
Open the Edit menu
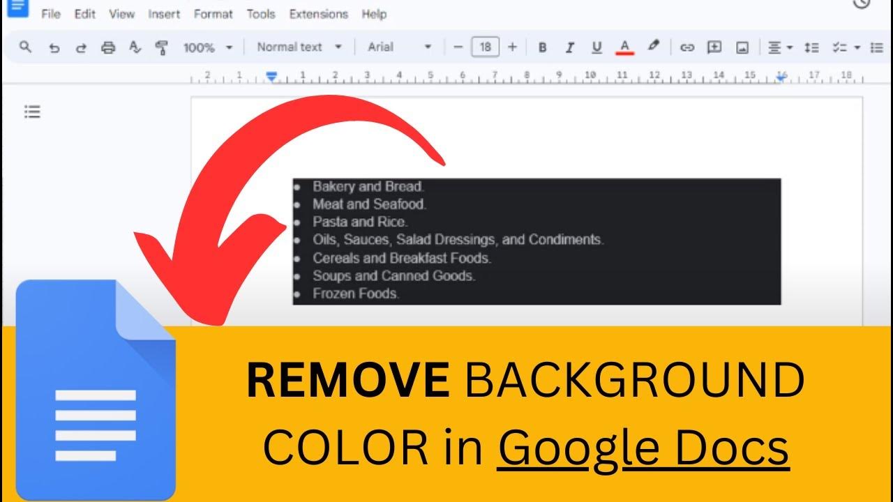(x=85, y=14)
